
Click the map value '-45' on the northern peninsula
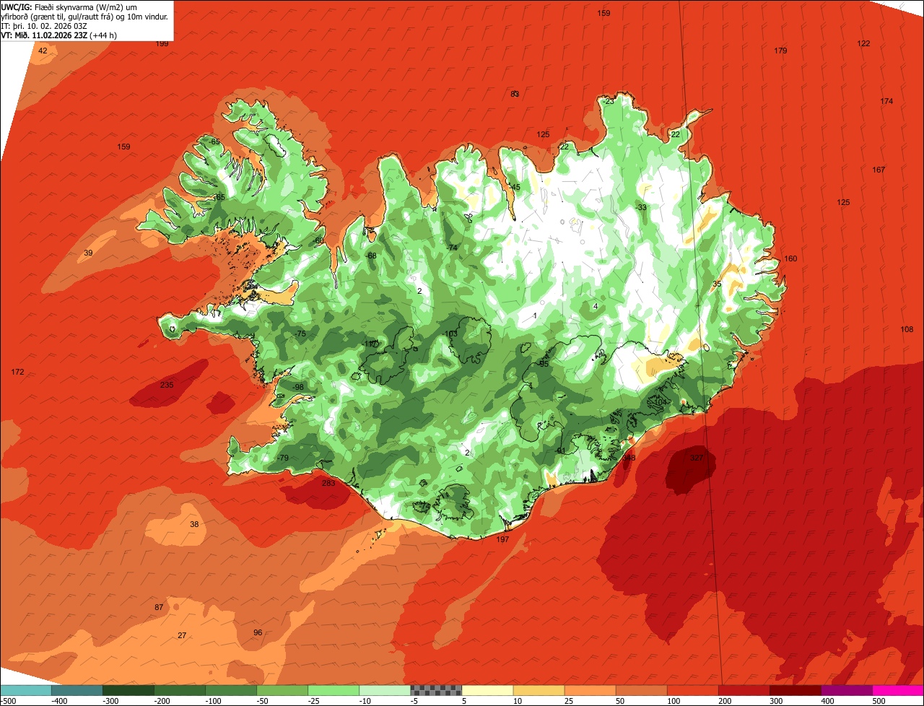tap(514, 187)
